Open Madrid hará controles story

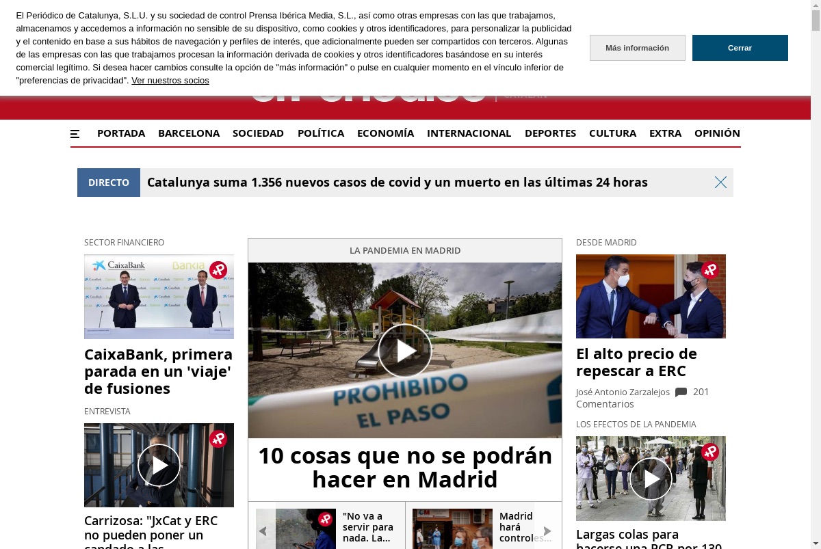coord(525,527)
